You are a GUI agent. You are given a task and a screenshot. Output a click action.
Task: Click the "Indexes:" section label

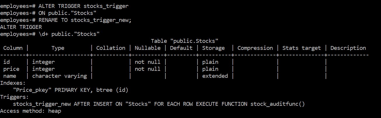(13, 83)
